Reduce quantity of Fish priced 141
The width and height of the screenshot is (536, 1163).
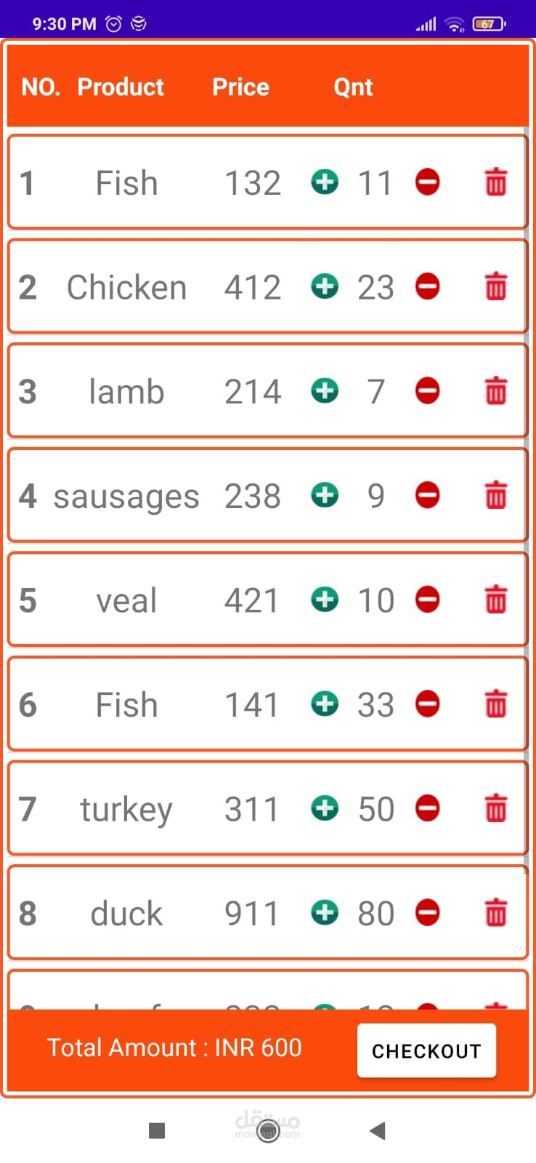427,704
